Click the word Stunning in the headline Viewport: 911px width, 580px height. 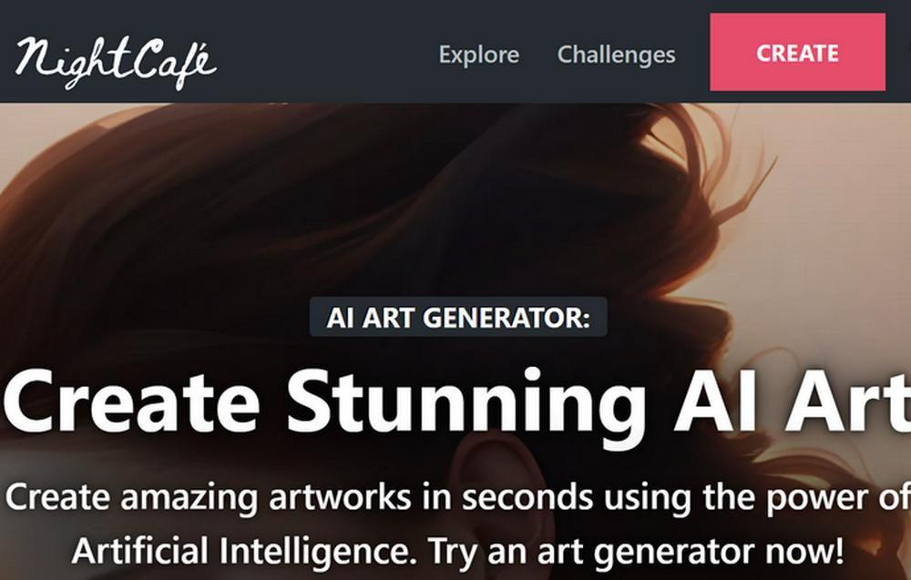[x=466, y=403]
